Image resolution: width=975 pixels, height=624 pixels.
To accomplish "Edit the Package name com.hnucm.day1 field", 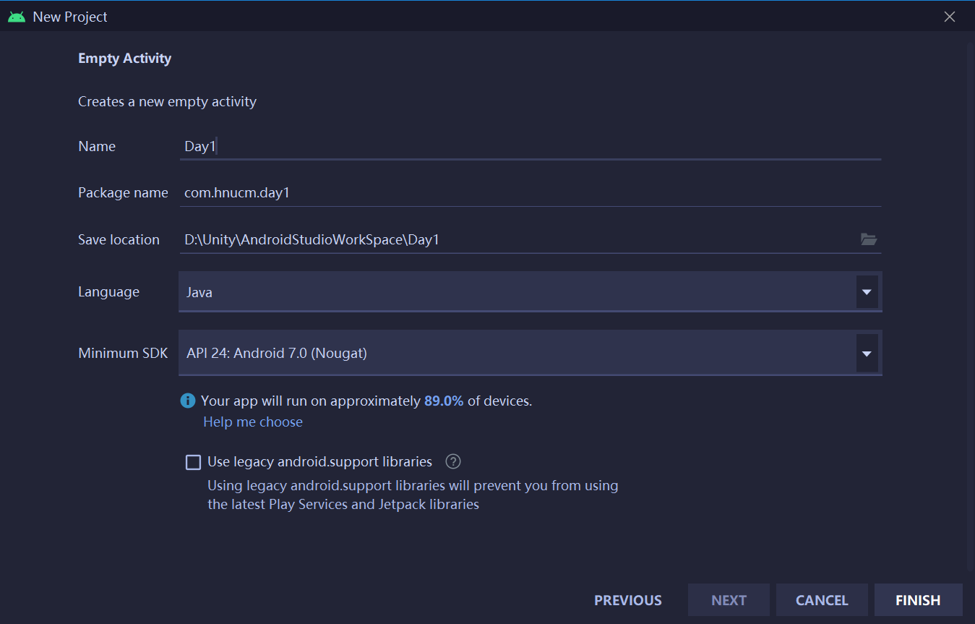I will (530, 193).
